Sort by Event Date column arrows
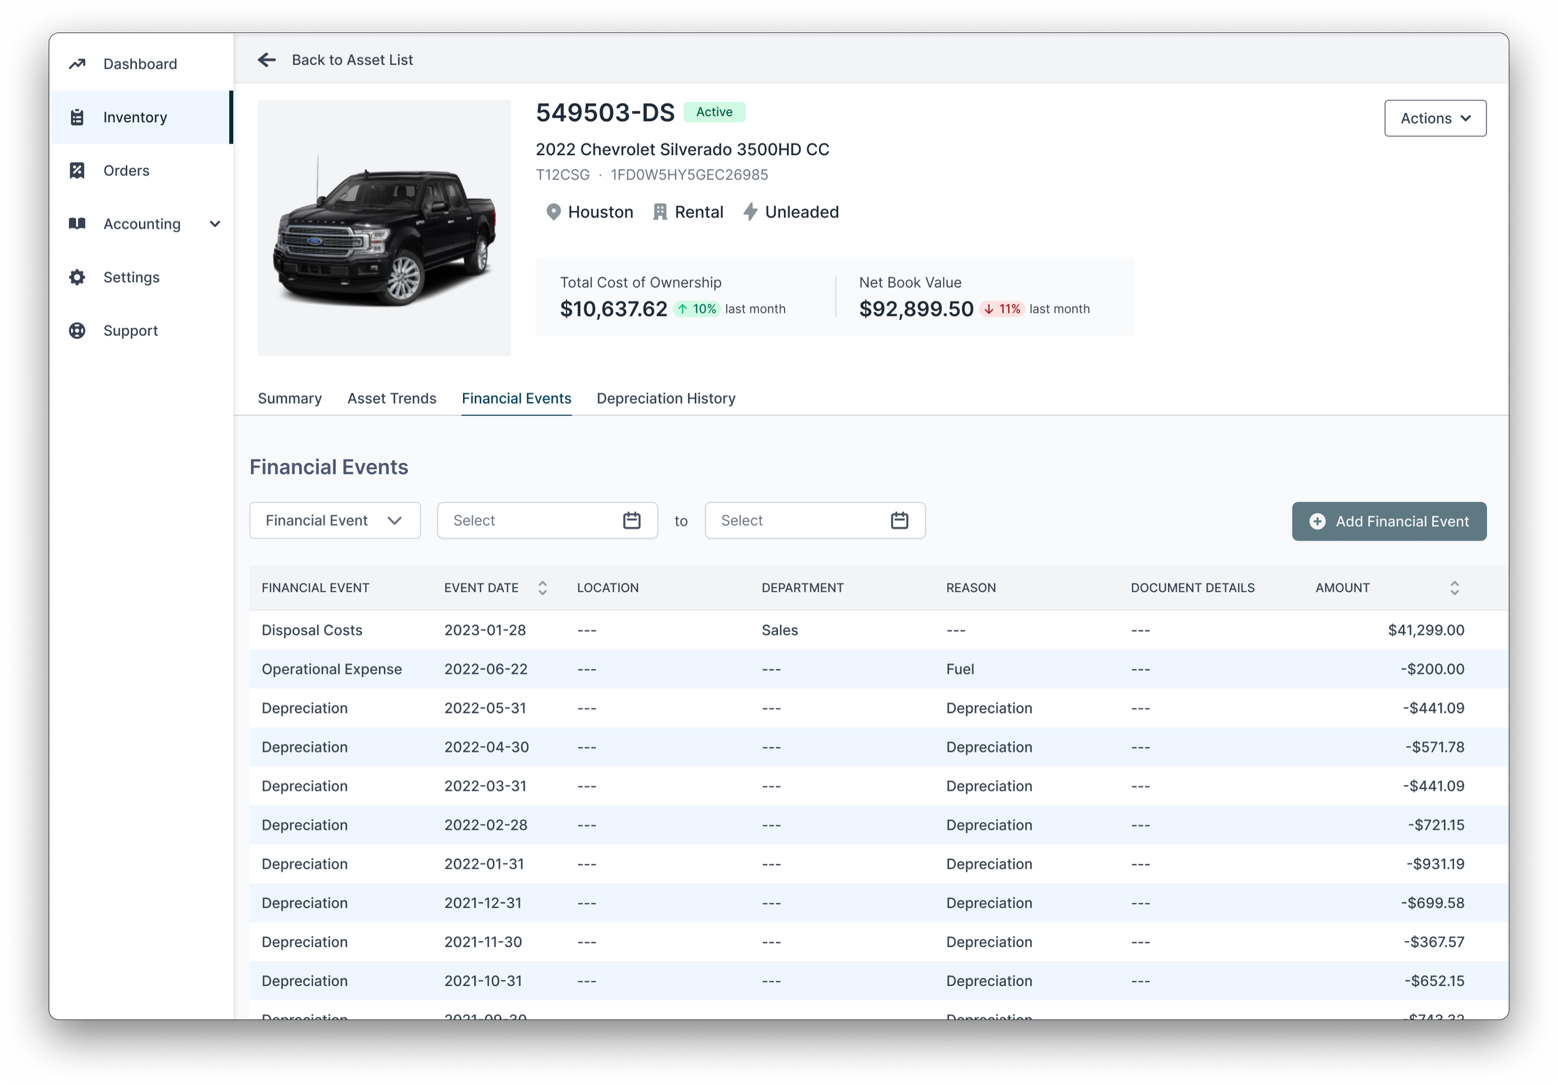 pos(542,588)
